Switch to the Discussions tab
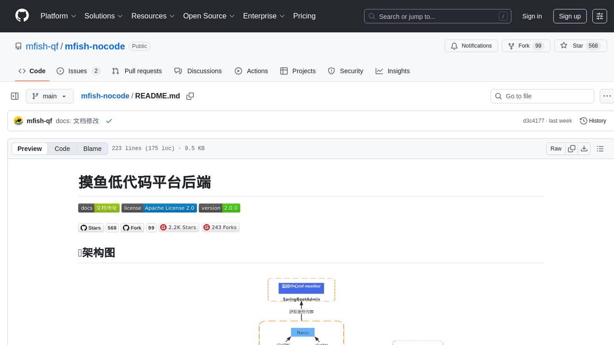The width and height of the screenshot is (614, 345). pyautogui.click(x=198, y=71)
